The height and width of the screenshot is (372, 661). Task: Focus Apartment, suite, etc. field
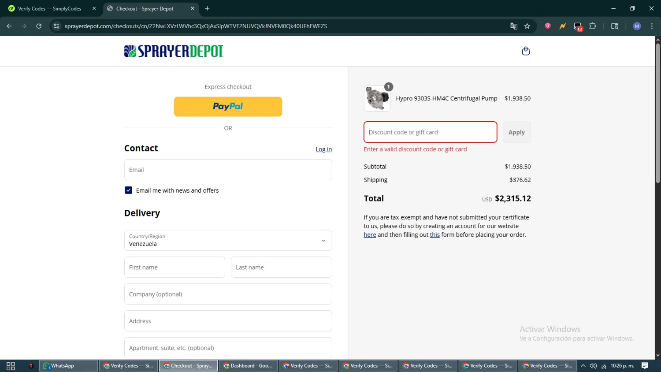coord(228,348)
